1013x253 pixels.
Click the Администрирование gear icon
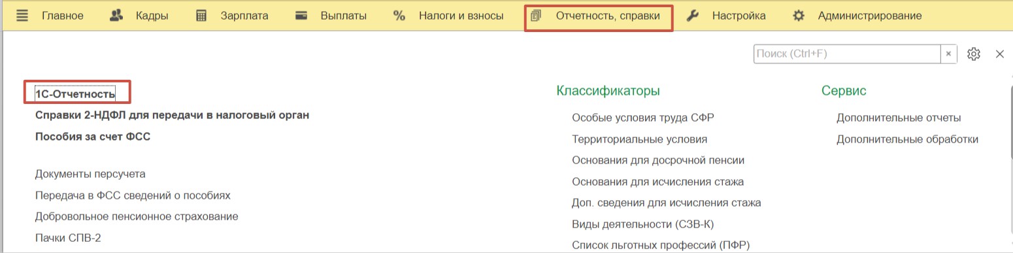coord(798,16)
